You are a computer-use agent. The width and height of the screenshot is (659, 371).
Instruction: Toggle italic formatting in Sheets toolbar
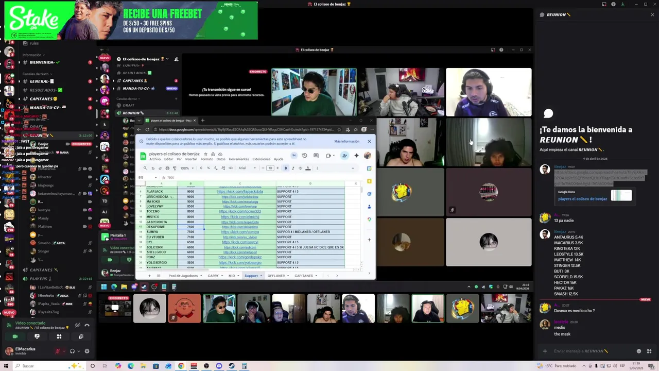[293, 168]
